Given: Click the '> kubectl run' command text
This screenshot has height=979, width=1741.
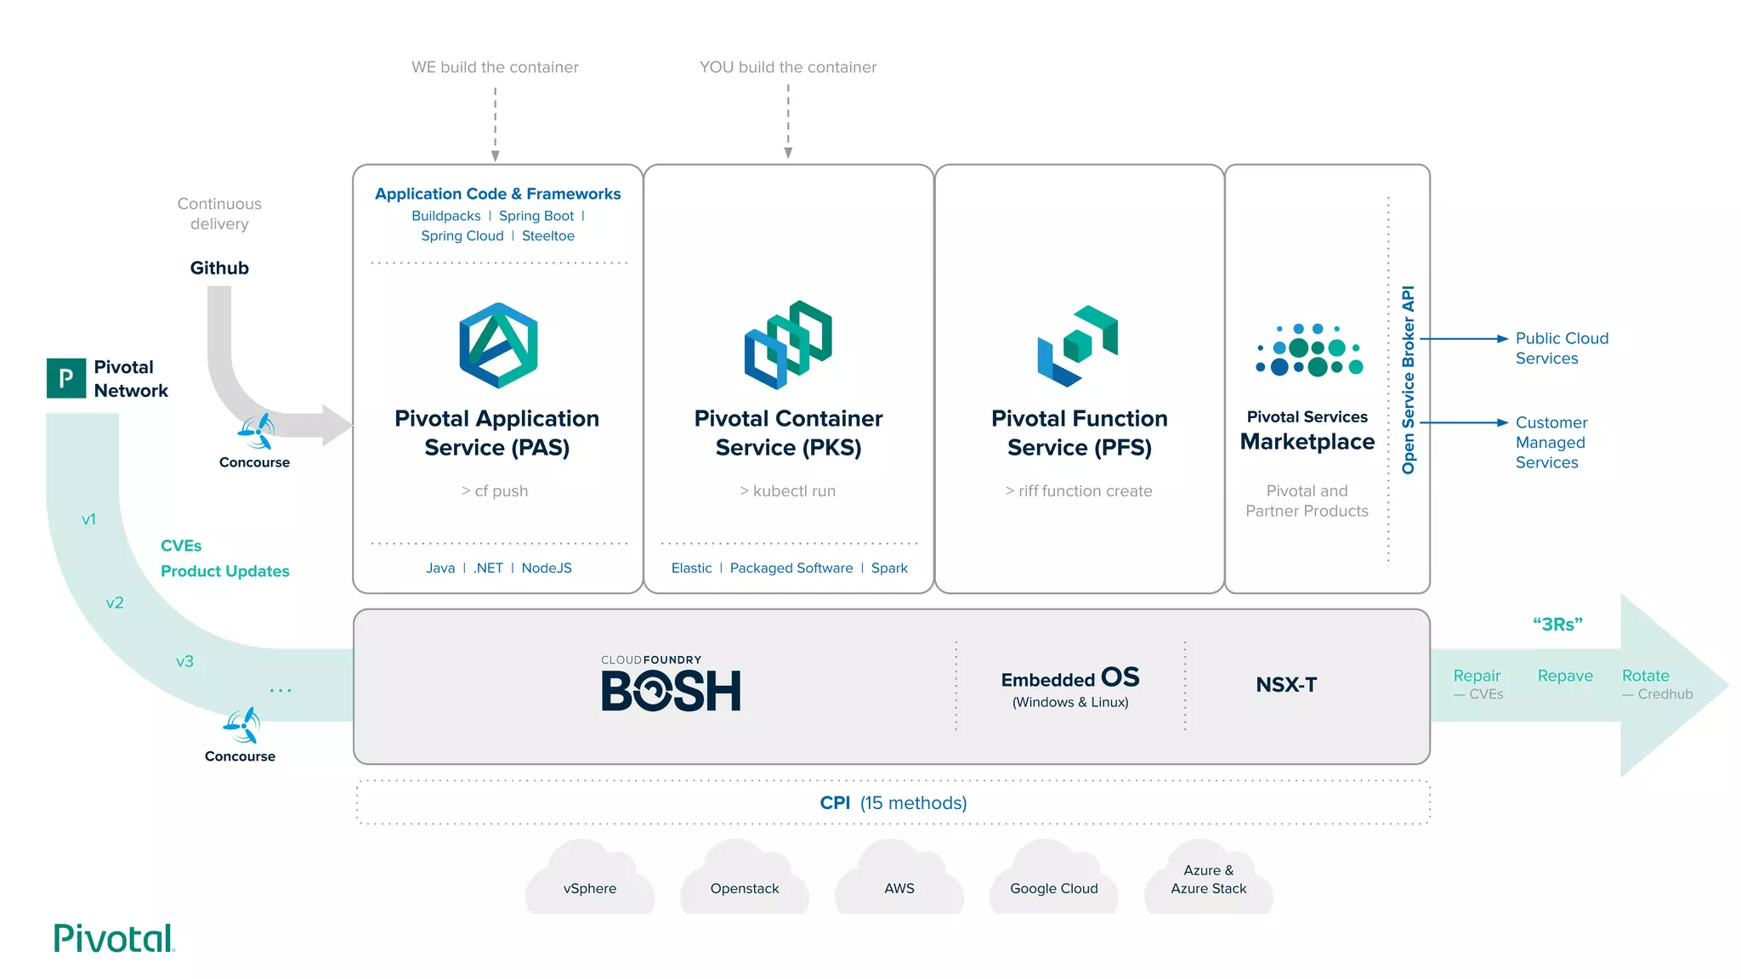Looking at the screenshot, I should pos(788,490).
